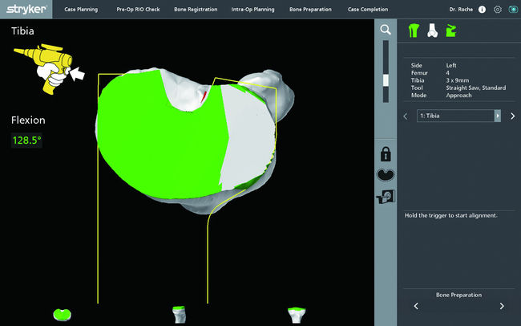Select the green tibia bone icon
Screen dimensions: 521x326
414,31
